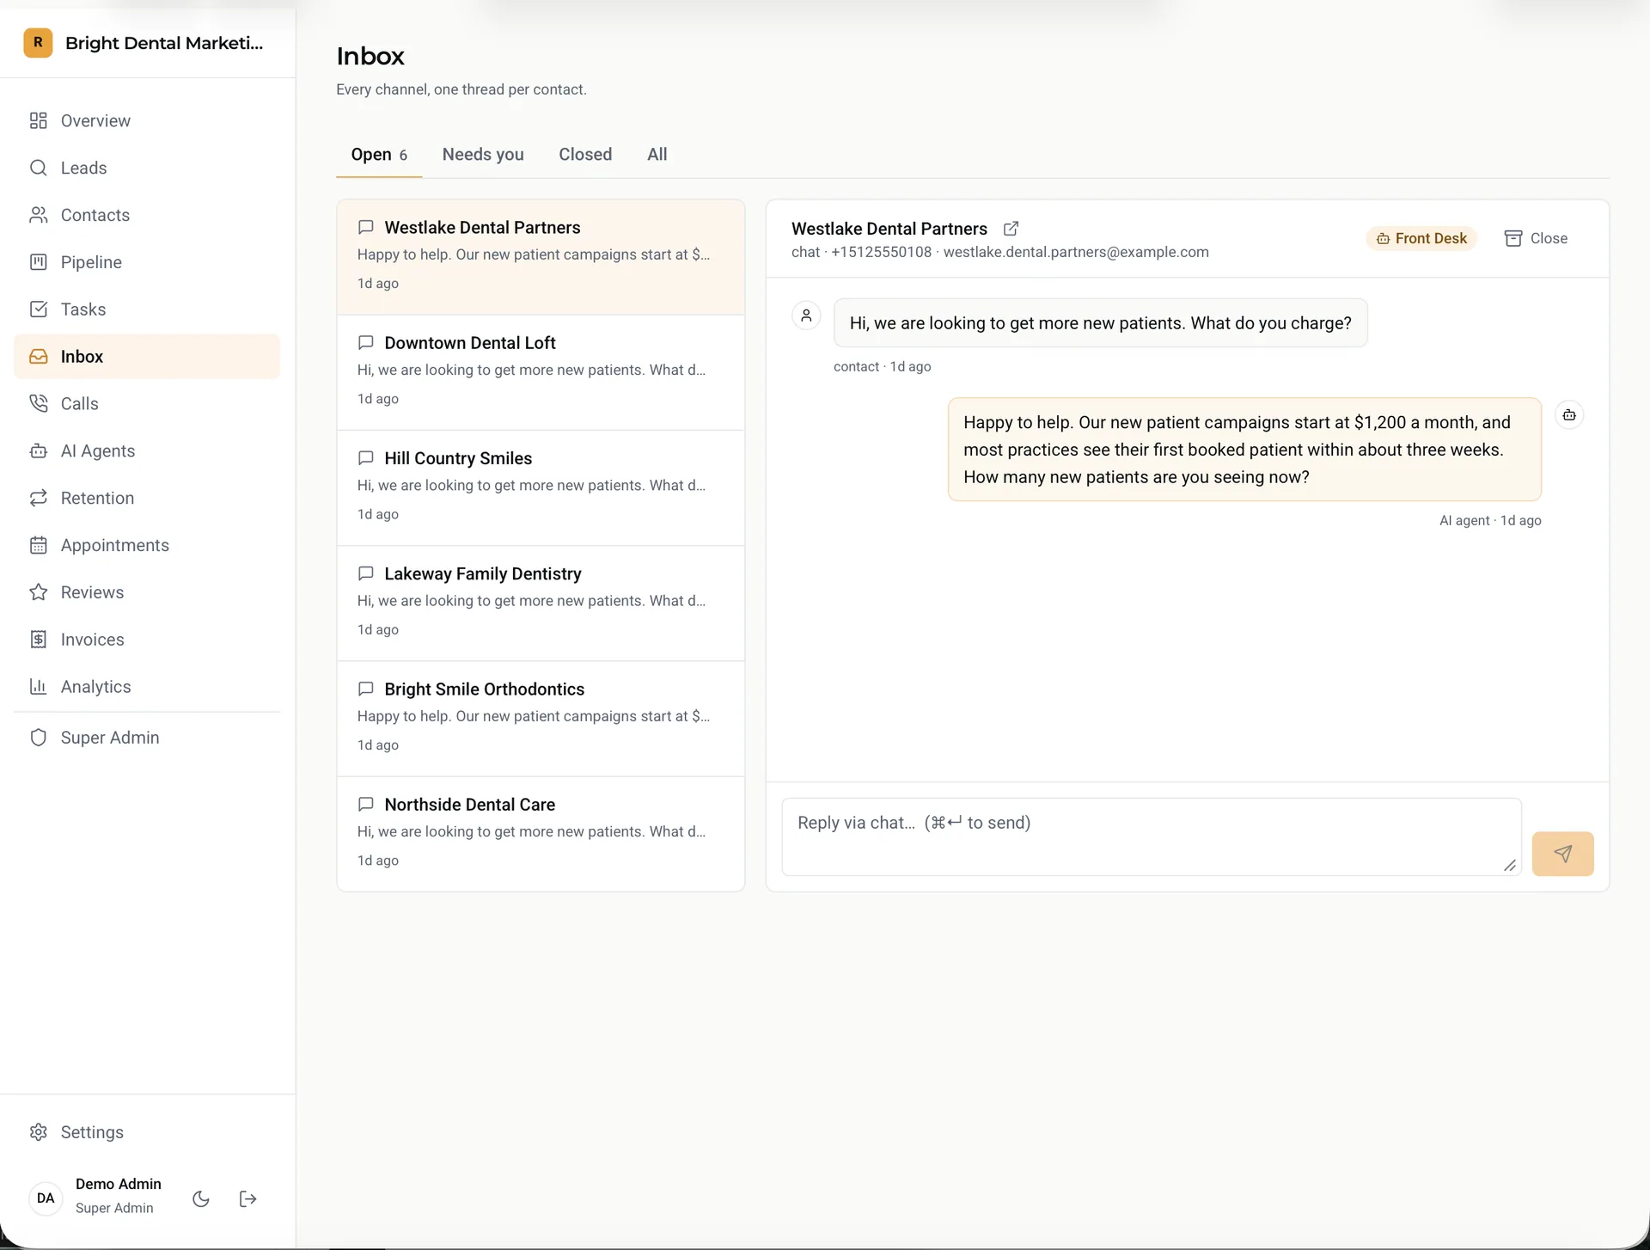Open the Overview dashboard icon in sidebar
The height and width of the screenshot is (1250, 1650).
(38, 120)
